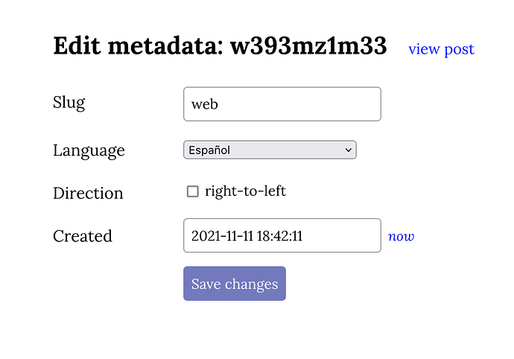
Task: Toggle text direction to right-to-left
Action: (x=193, y=191)
